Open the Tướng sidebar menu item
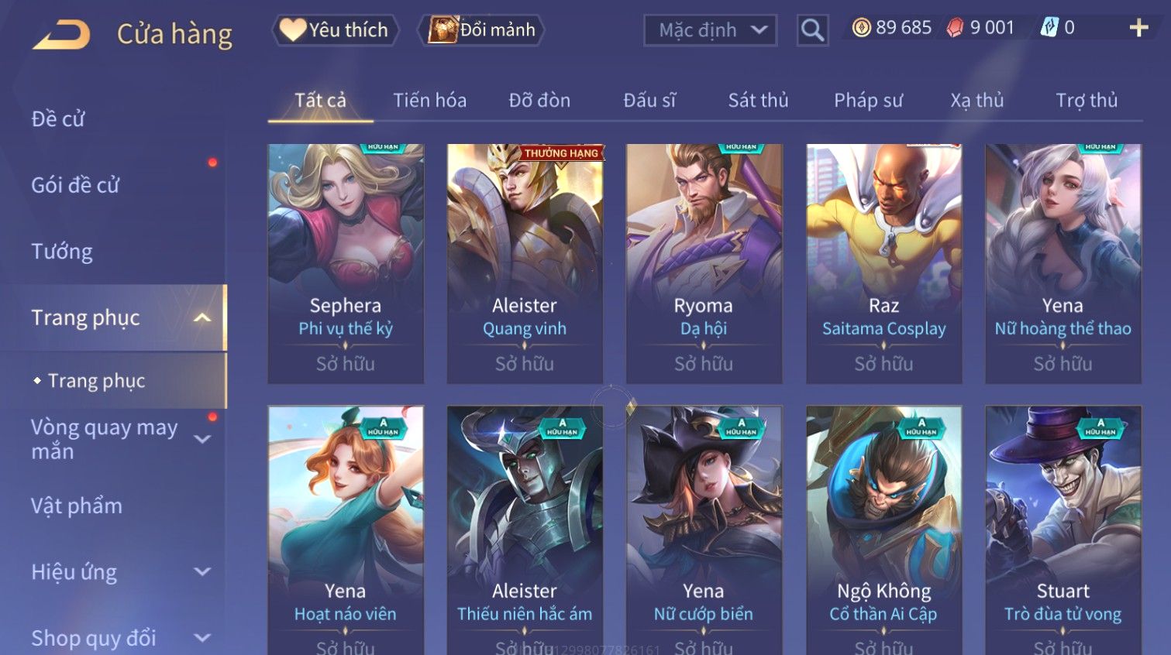The width and height of the screenshot is (1171, 655). pyautogui.click(x=62, y=252)
